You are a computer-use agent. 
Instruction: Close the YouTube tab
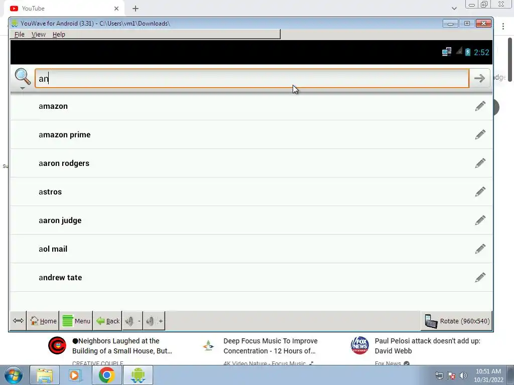coord(116,9)
